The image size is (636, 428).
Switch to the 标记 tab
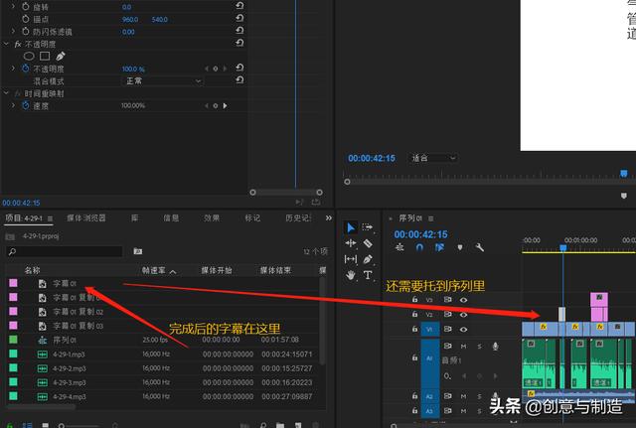[x=252, y=218]
